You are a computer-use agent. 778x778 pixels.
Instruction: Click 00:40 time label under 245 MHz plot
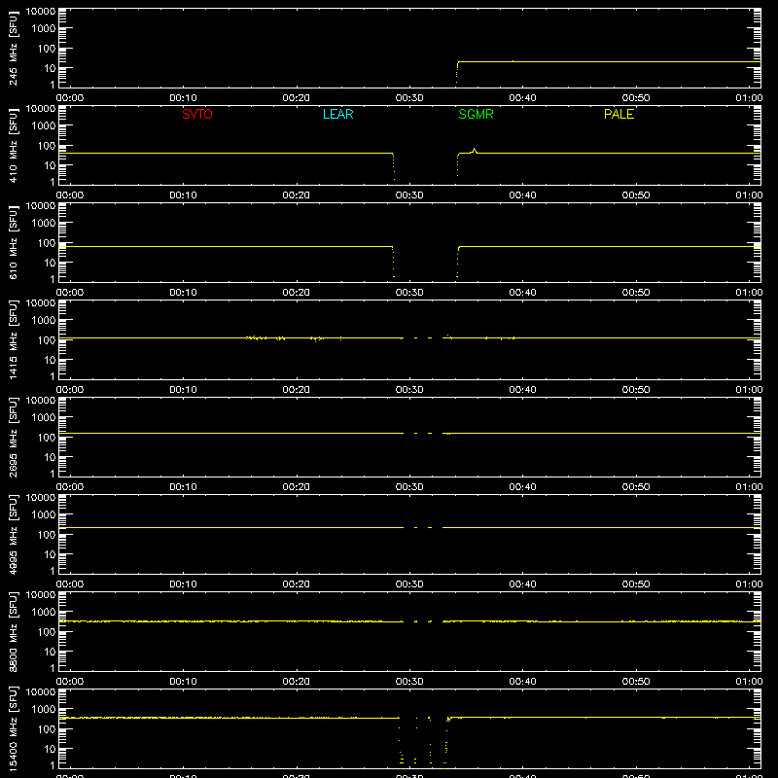[x=522, y=98]
